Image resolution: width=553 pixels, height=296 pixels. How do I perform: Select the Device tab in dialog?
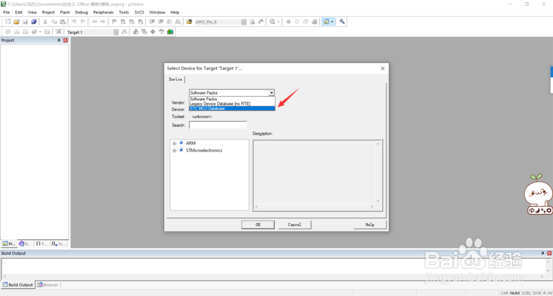click(175, 80)
